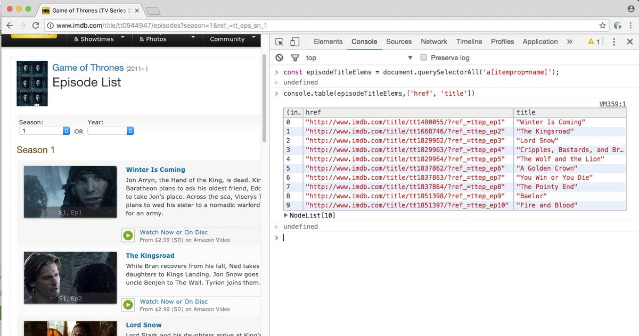This screenshot has width=639, height=336.
Task: Open the Year dropdown selector
Action: click(x=110, y=130)
